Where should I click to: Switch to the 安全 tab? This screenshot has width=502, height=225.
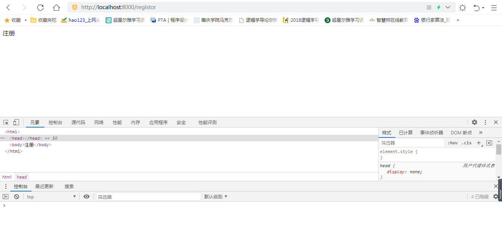click(181, 123)
